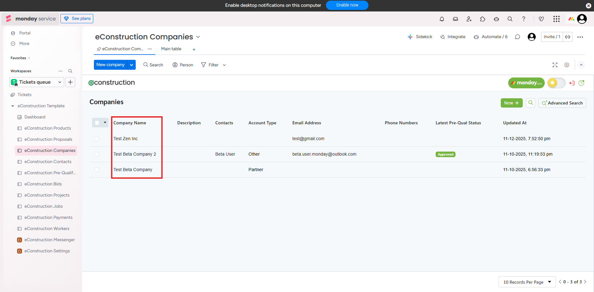Expand the Tickets queue workspace dropdown
This screenshot has width=594, height=292.
click(59, 82)
